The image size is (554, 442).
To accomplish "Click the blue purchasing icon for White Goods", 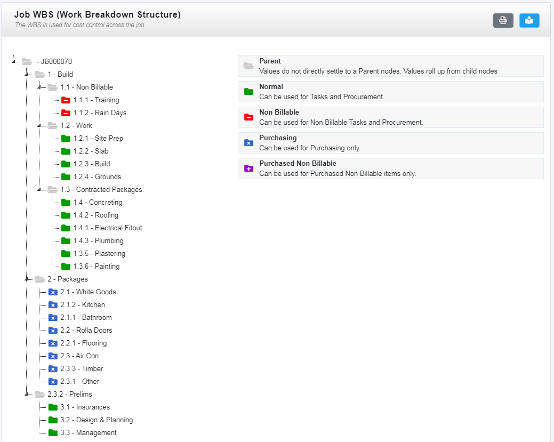I will pos(53,292).
